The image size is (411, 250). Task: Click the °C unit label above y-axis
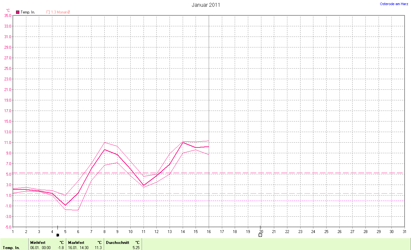pos(8,11)
